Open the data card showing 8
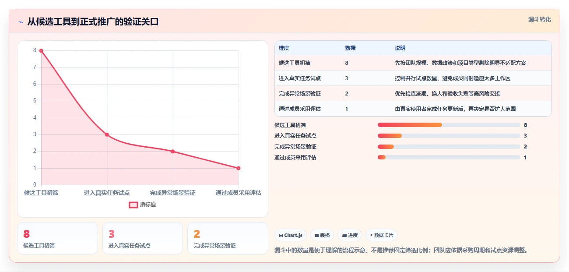 click(57, 238)
